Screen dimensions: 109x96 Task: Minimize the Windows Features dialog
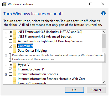point(79,4)
